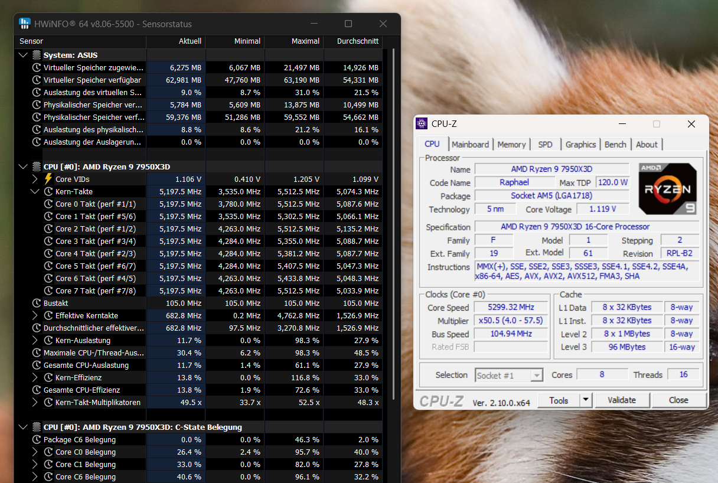Collapse the Kern-Takte row
The image size is (718, 483).
tap(35, 191)
